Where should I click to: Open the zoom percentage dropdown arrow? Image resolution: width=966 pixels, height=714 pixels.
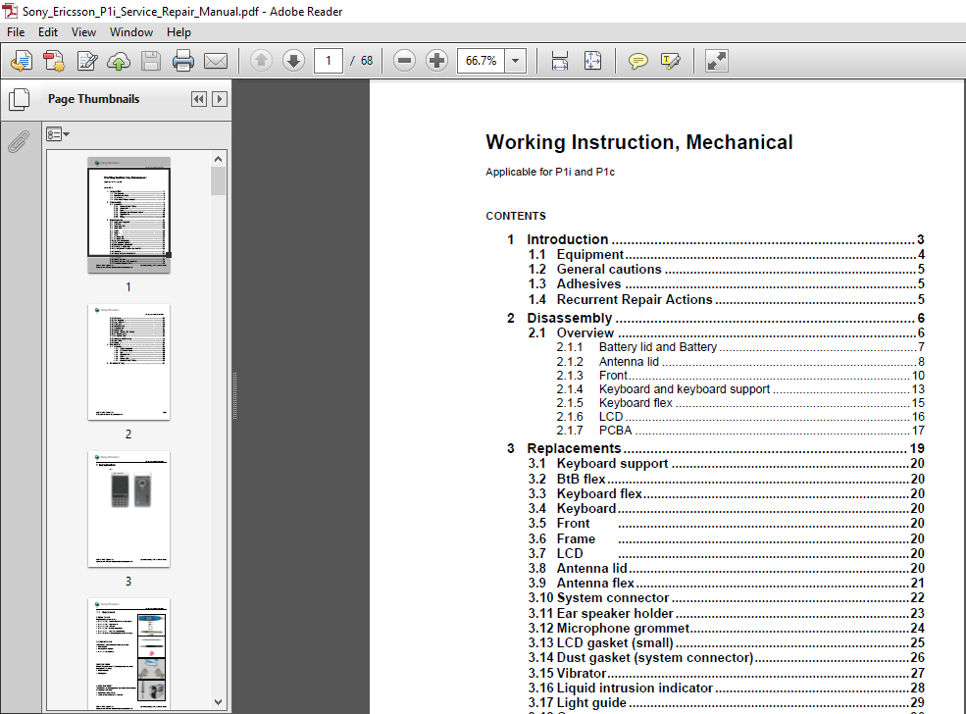click(516, 61)
